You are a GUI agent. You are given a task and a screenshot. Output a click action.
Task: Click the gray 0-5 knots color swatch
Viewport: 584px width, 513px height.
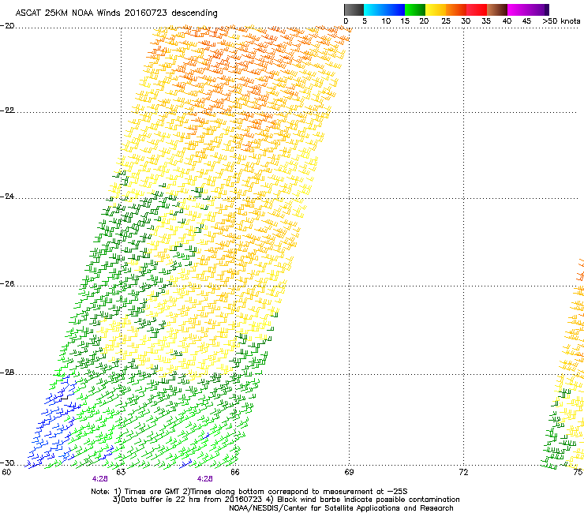(354, 9)
